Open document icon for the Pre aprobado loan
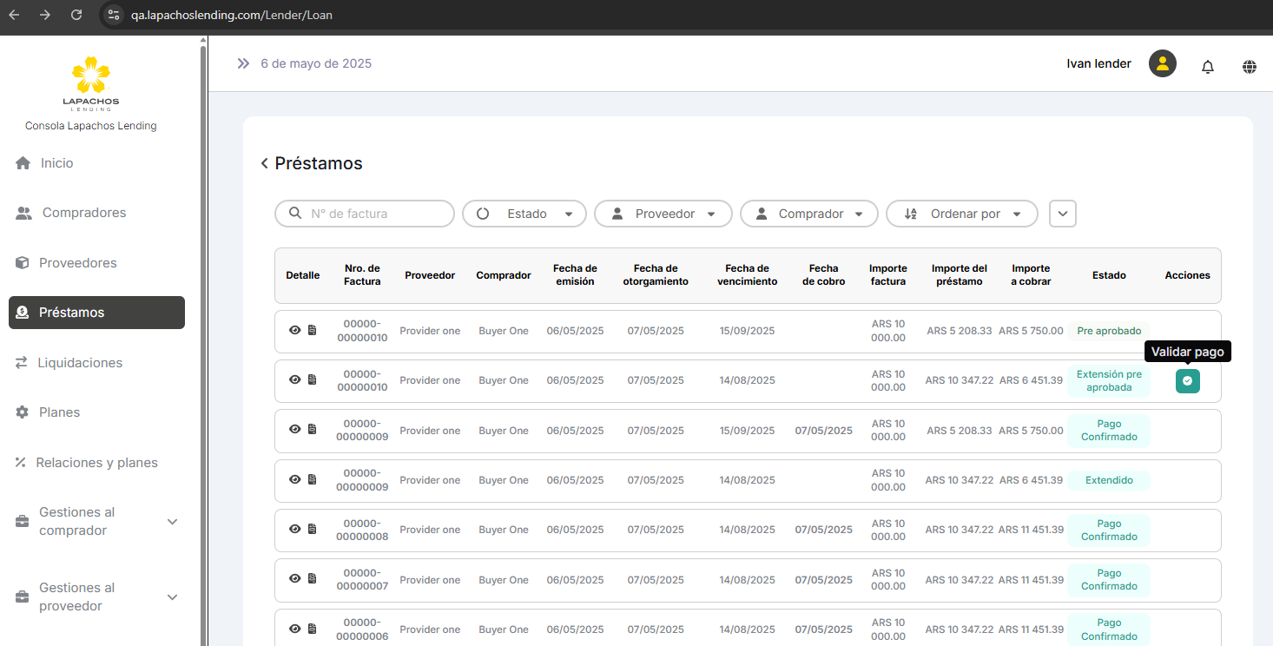 (x=313, y=331)
